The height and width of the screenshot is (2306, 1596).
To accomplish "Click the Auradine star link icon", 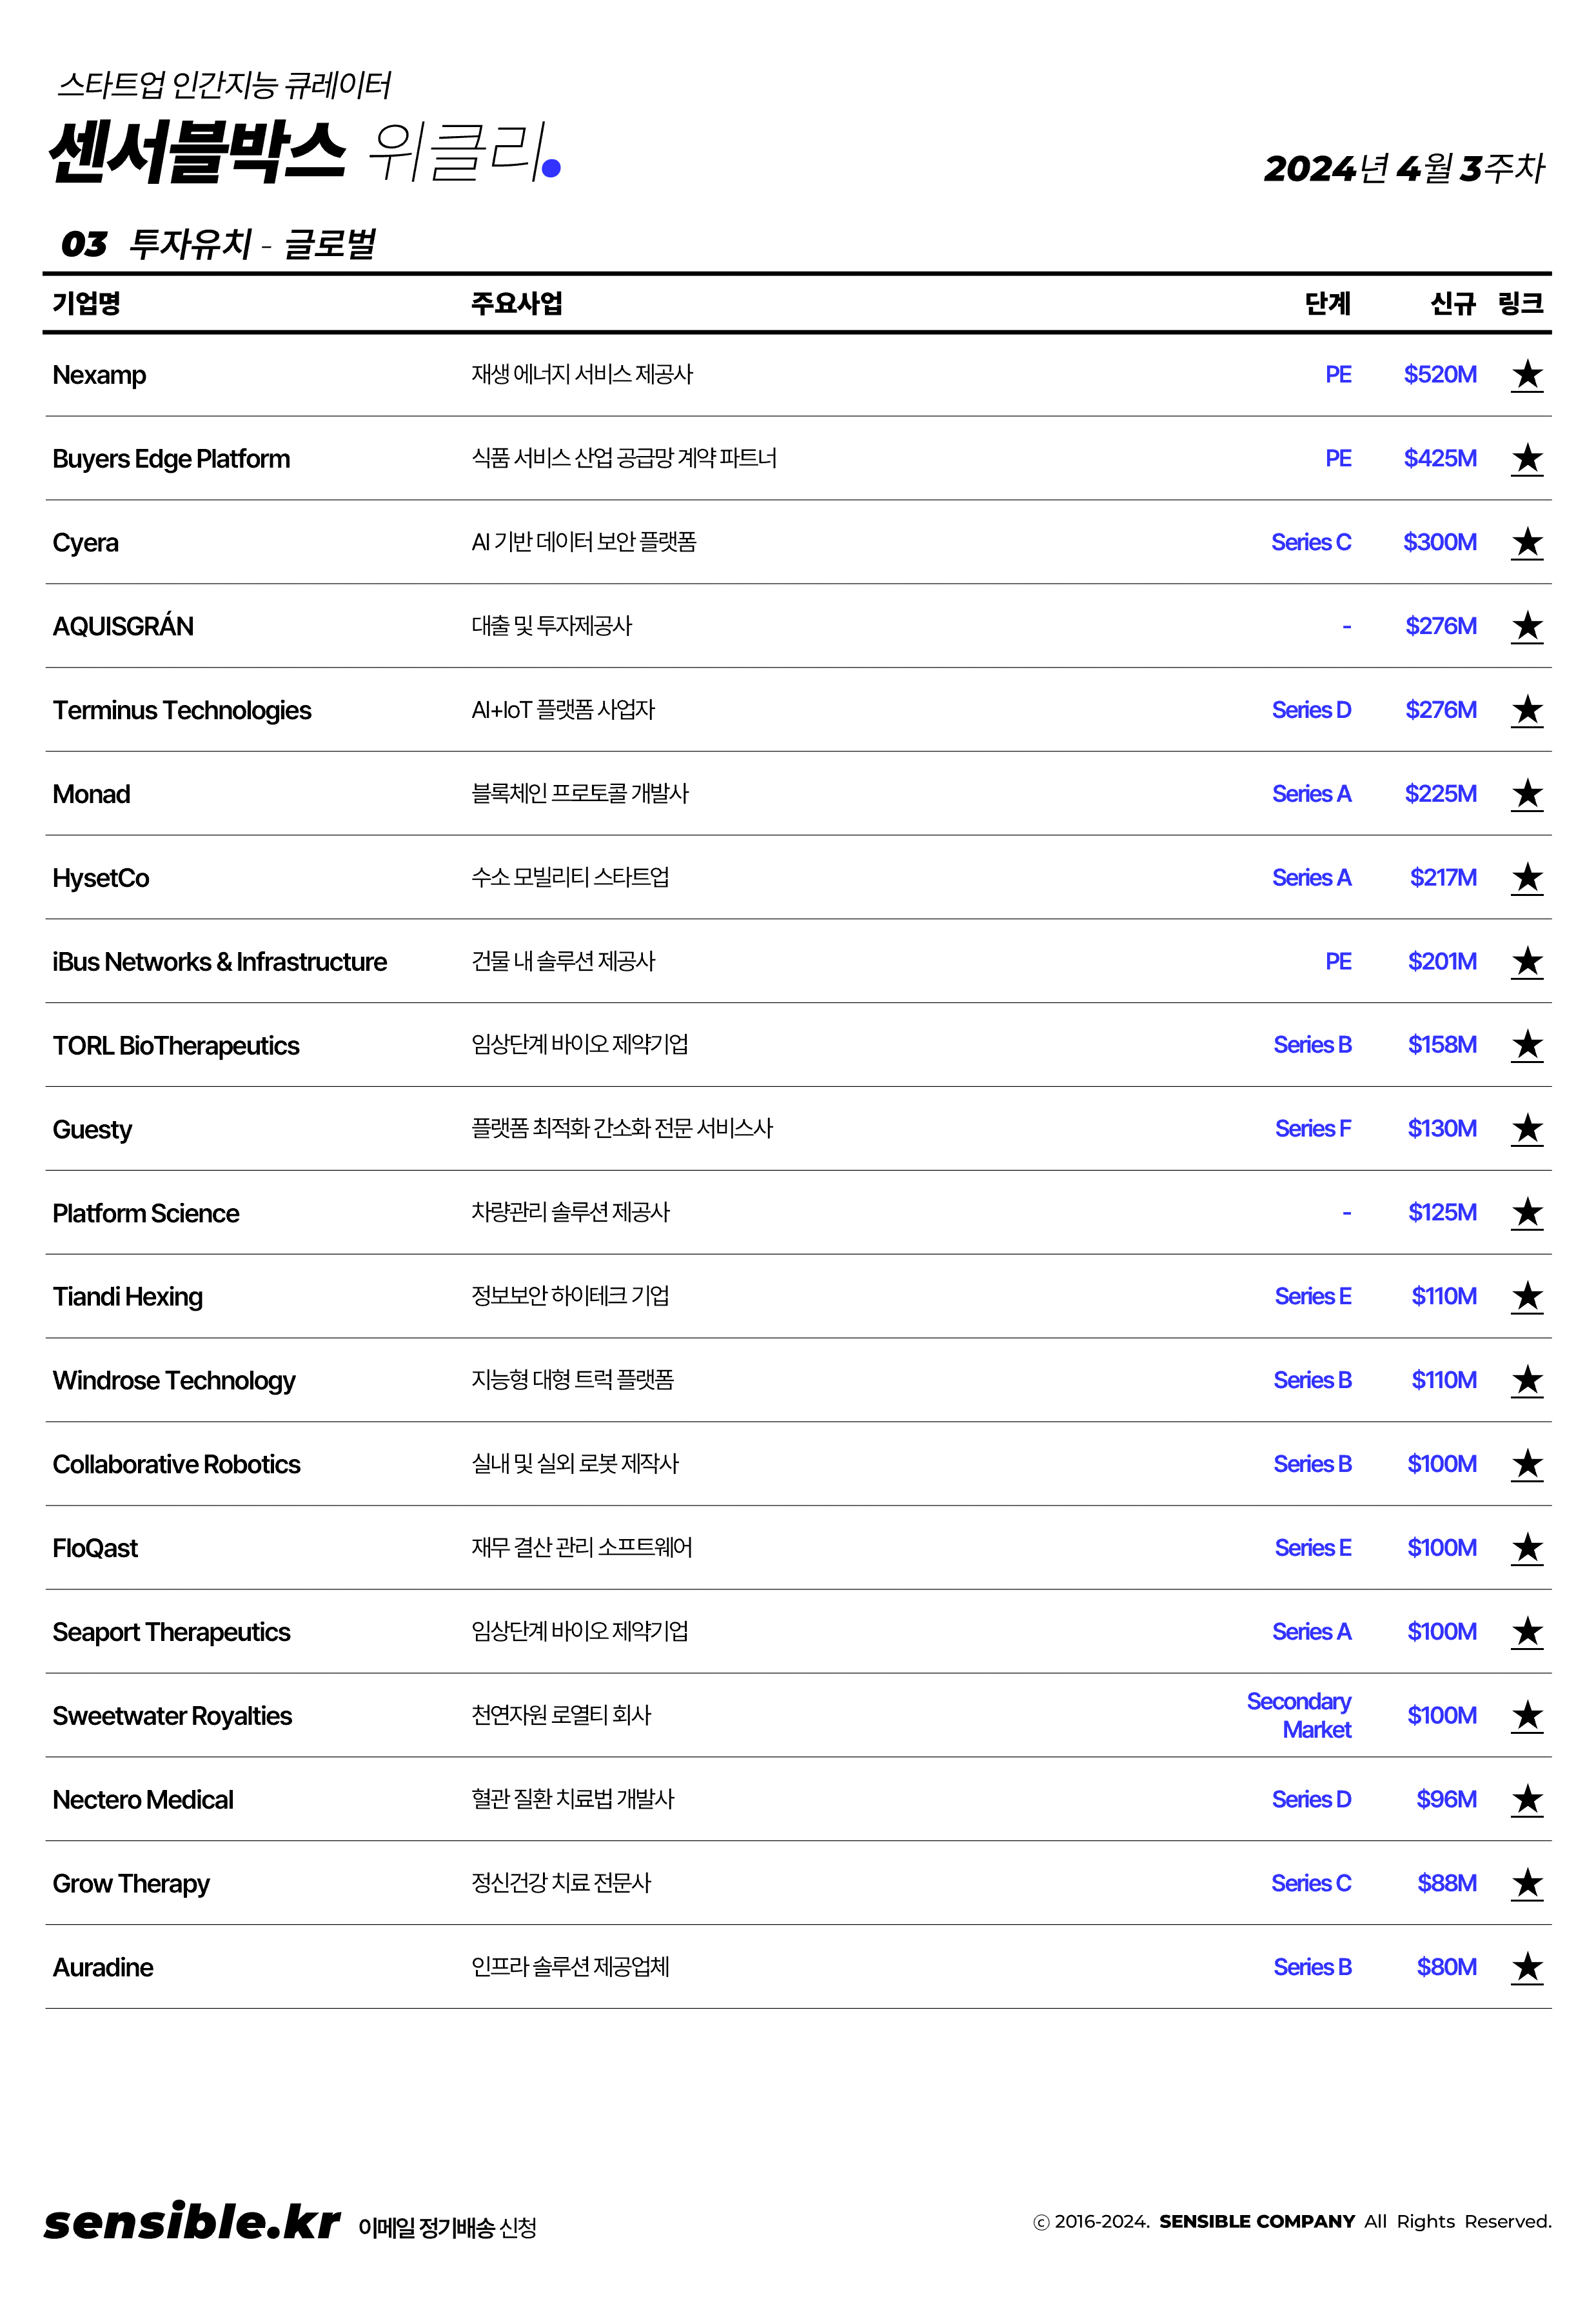I will coord(1526,1967).
